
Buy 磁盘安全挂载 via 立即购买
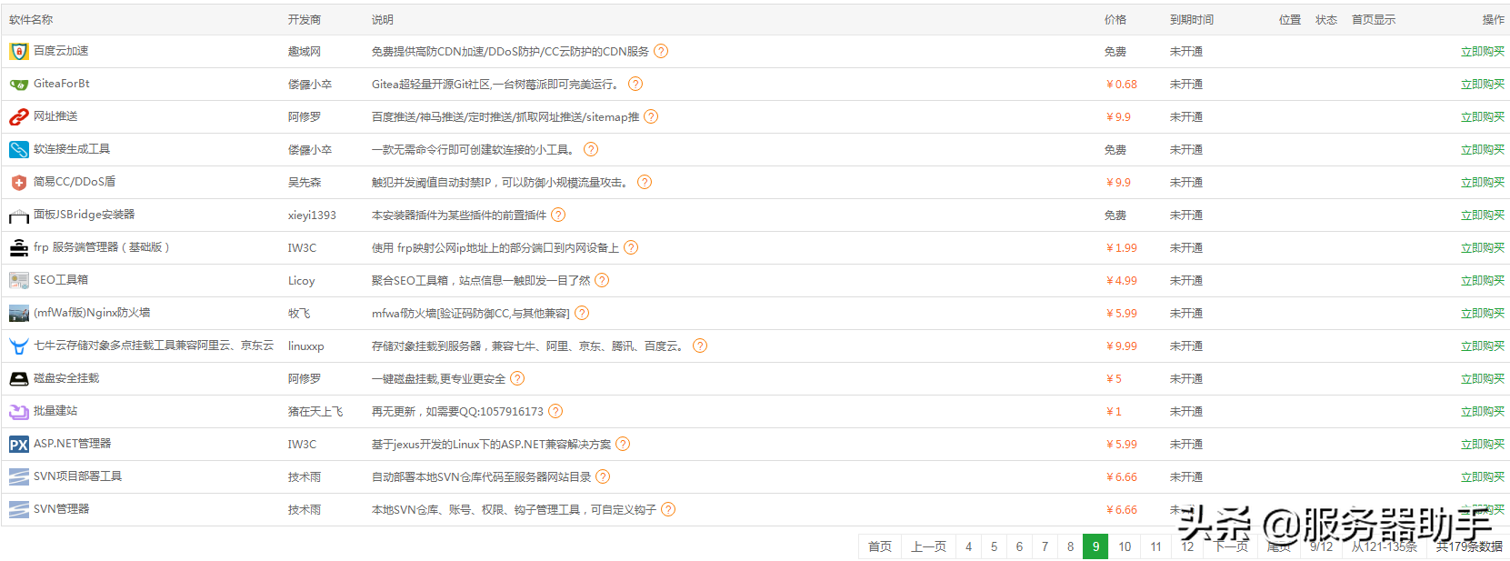[1483, 379]
